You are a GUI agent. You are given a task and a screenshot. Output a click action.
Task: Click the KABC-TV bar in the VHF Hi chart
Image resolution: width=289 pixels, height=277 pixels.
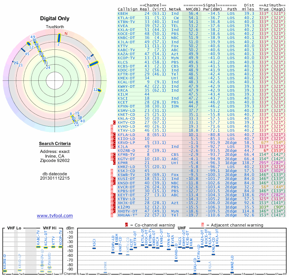38,247
